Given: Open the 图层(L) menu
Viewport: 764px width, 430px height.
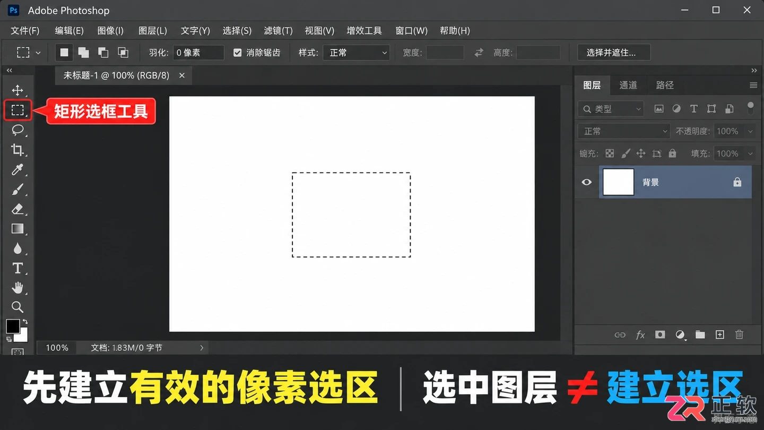Looking at the screenshot, I should click(x=153, y=31).
